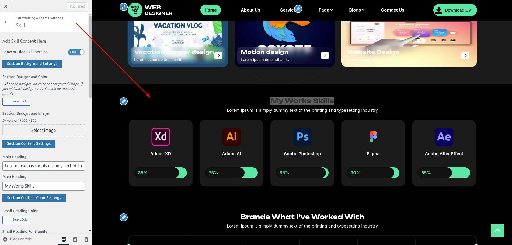Close the Customizer with the X icon
Image resolution: width=512 pixels, height=245 pixels.
[6, 6]
